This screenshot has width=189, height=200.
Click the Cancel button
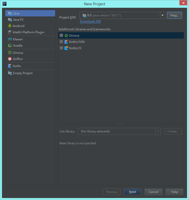point(153,192)
